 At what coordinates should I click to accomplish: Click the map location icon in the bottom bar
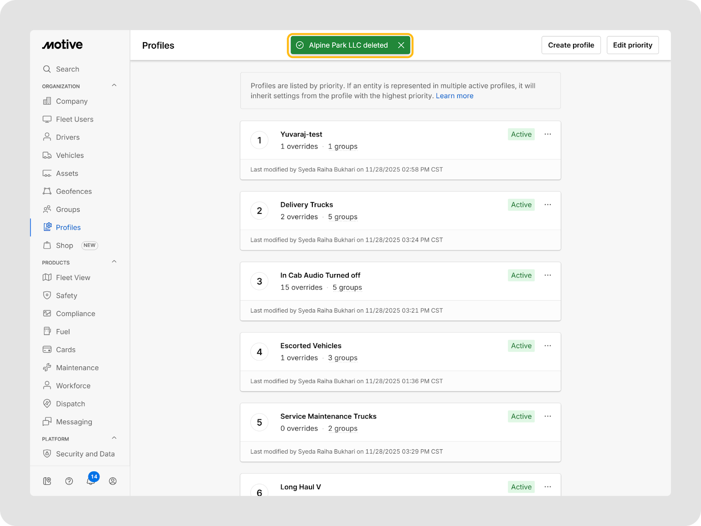coord(47,481)
